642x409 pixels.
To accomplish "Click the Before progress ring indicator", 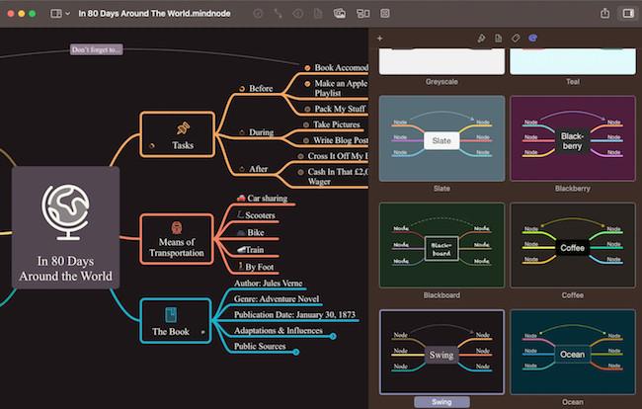I will tap(242, 89).
